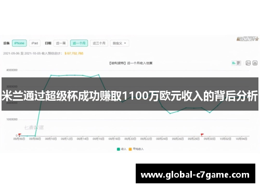Toggle the green 收入 legend swatch
Image resolution: width=260 pixels, height=188 pixels.
click(x=119, y=149)
